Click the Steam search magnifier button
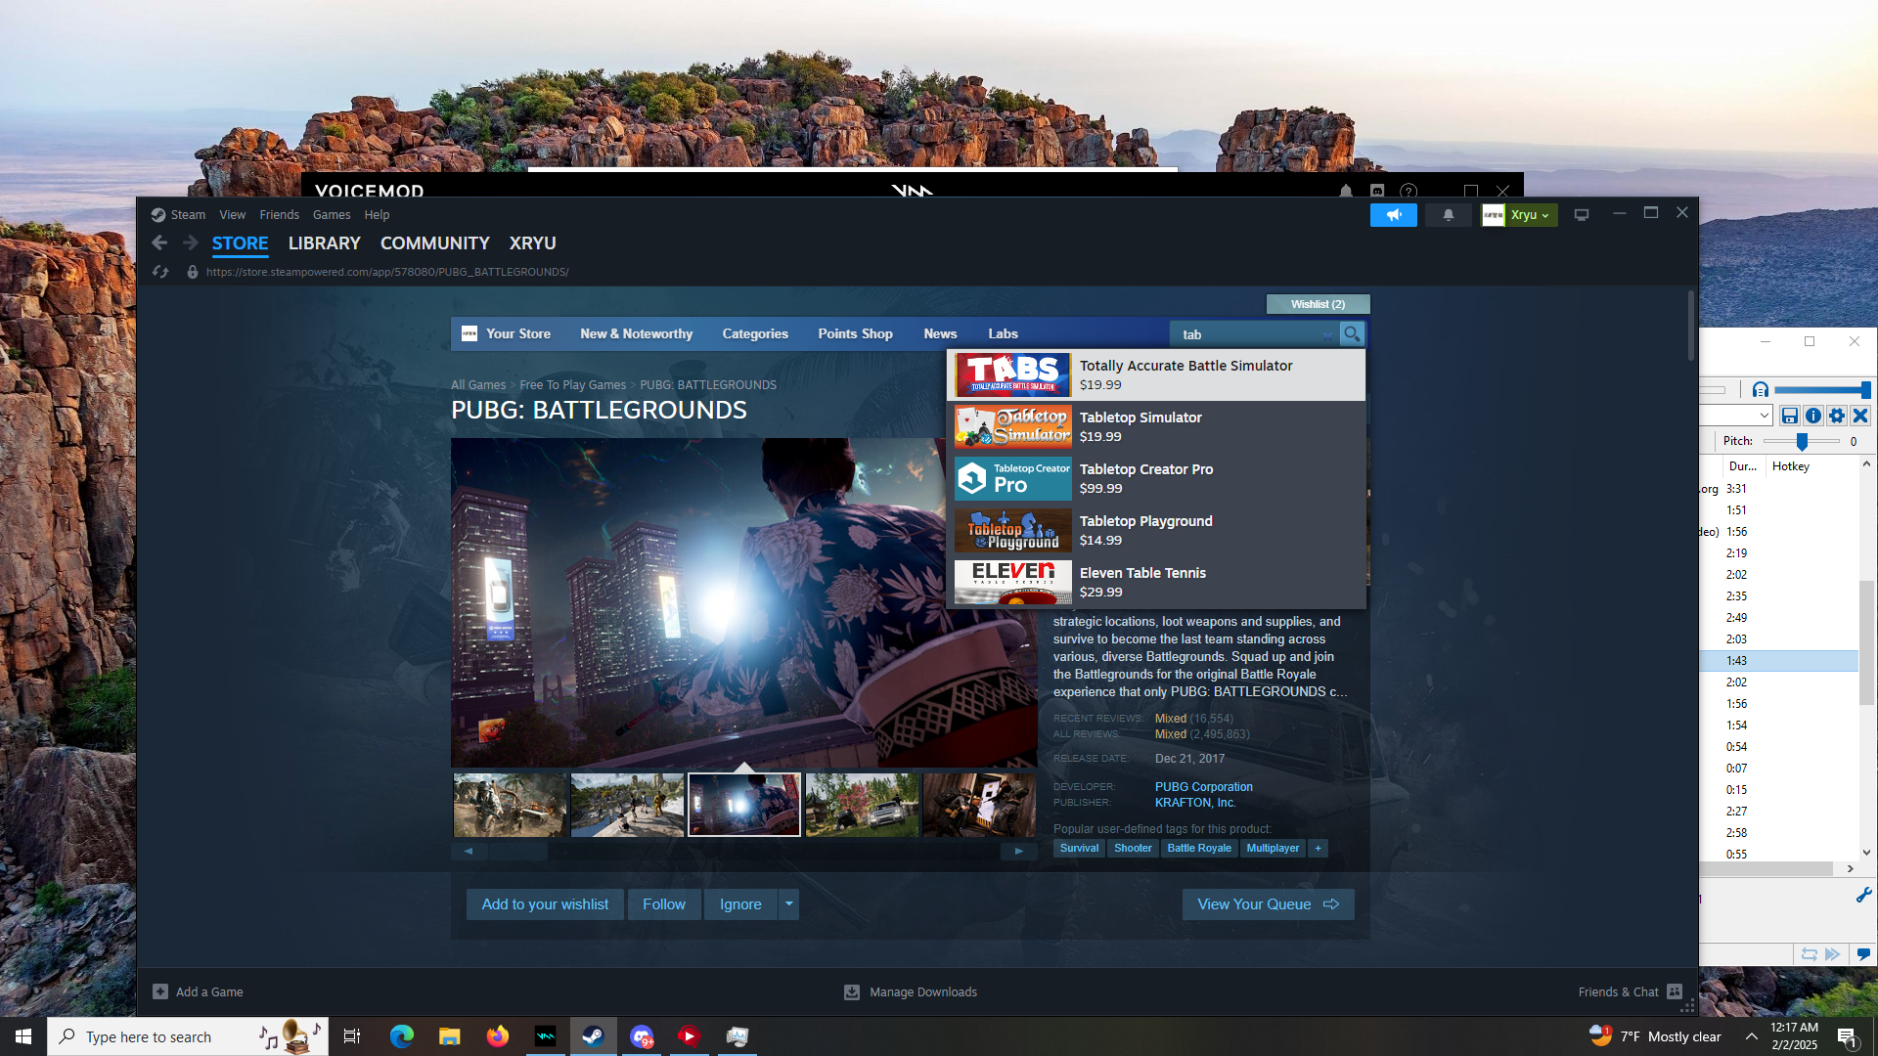The height and width of the screenshot is (1056, 1878). [x=1351, y=334]
